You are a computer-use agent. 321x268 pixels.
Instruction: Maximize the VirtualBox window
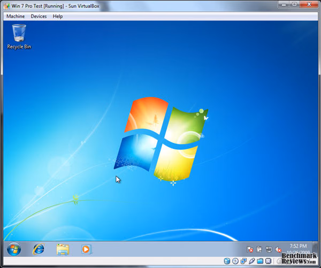pyautogui.click(x=294, y=4)
